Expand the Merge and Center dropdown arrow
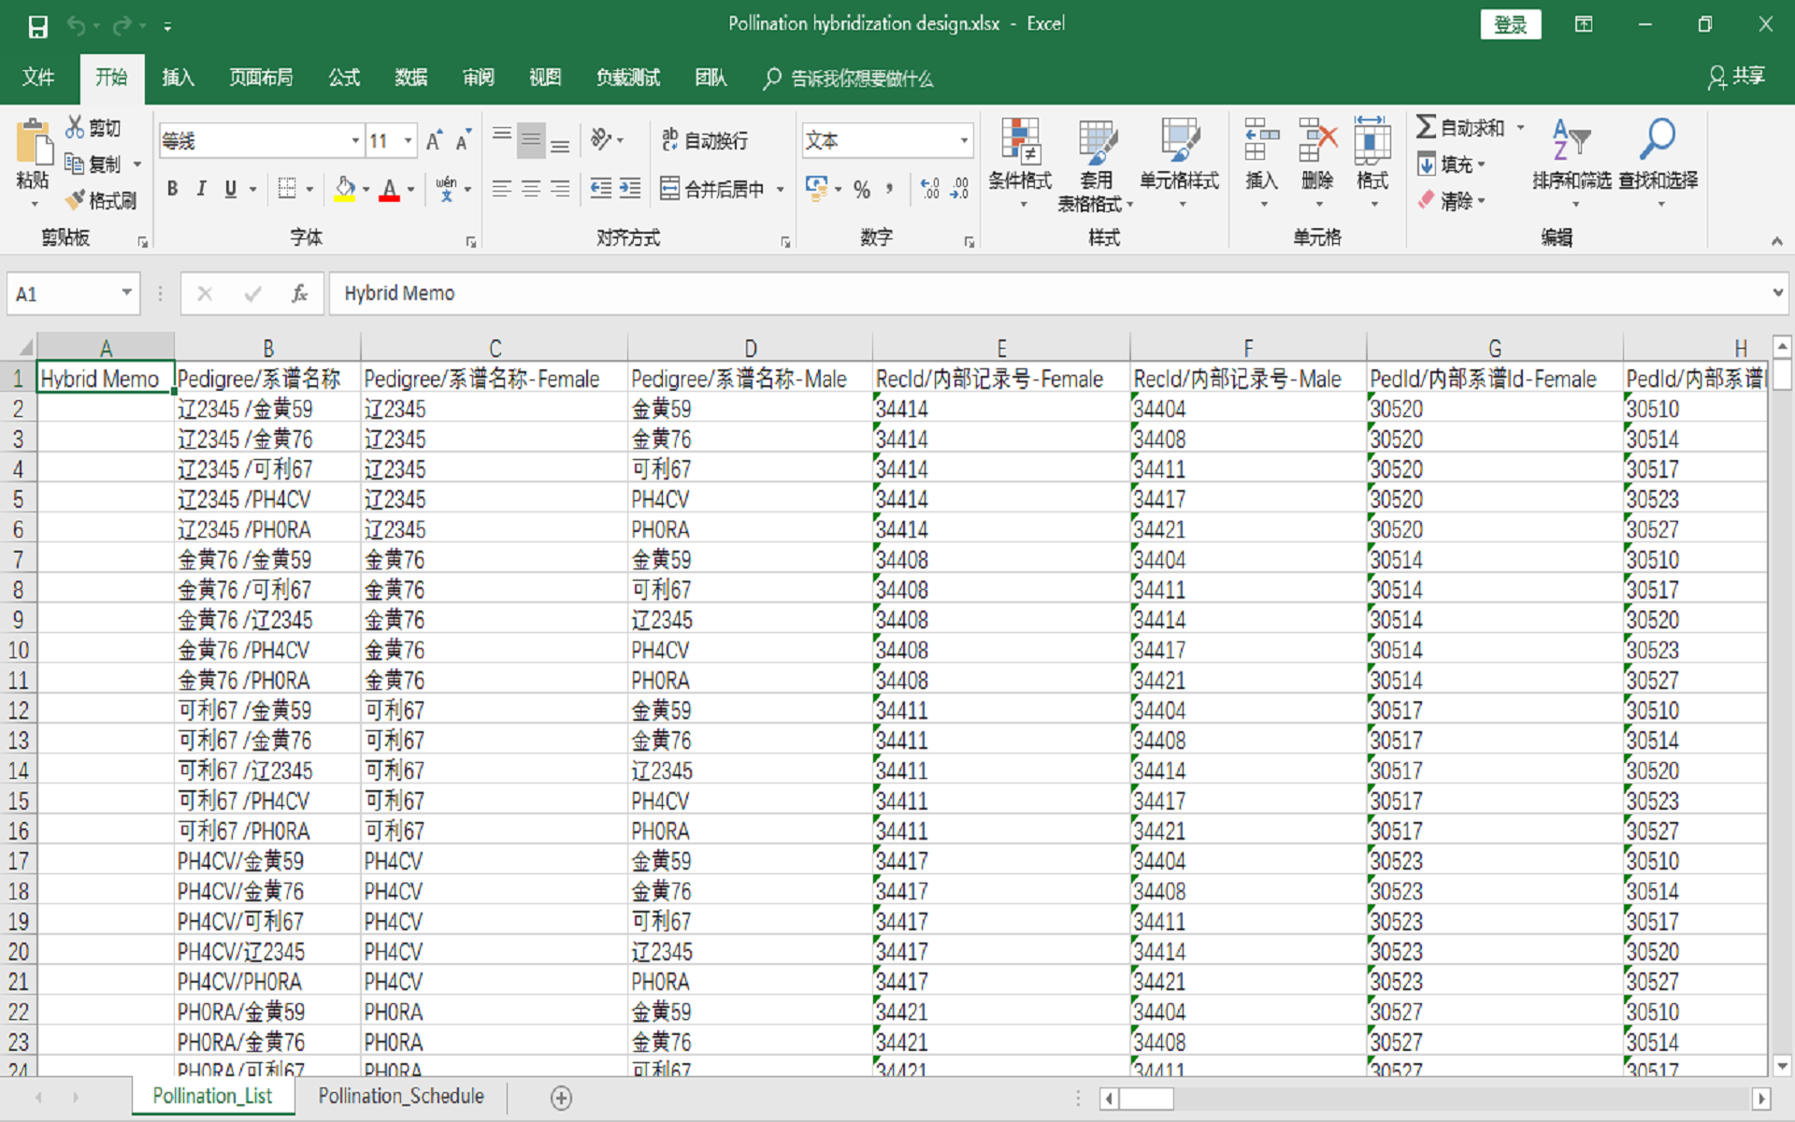 pos(781,190)
